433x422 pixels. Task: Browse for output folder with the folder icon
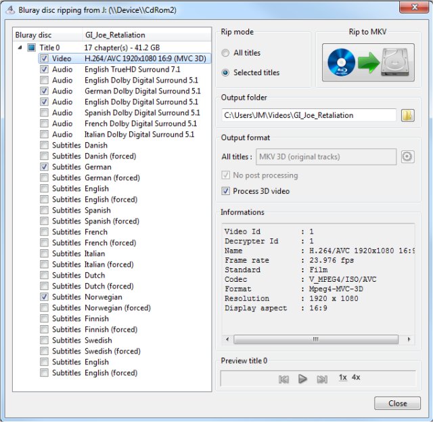tap(407, 115)
